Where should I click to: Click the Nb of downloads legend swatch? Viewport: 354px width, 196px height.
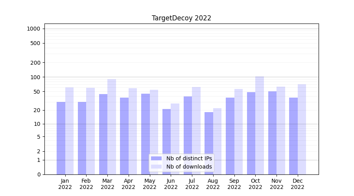(156, 167)
